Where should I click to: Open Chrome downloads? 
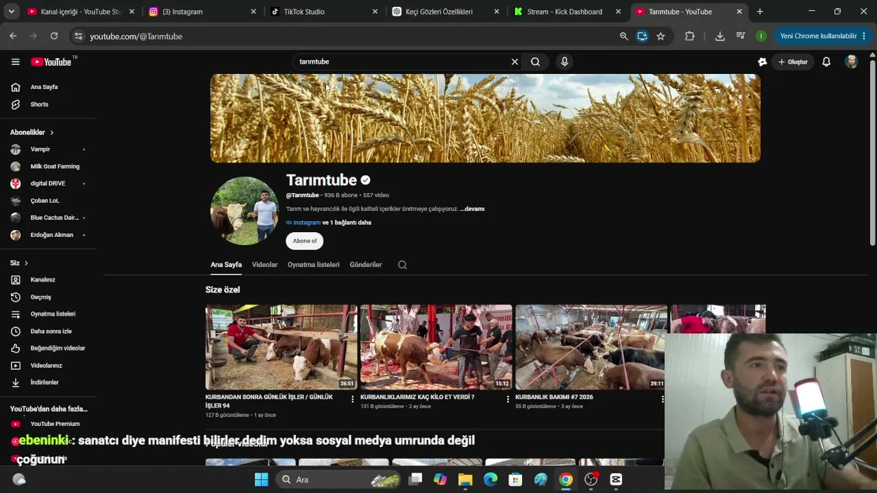click(719, 36)
